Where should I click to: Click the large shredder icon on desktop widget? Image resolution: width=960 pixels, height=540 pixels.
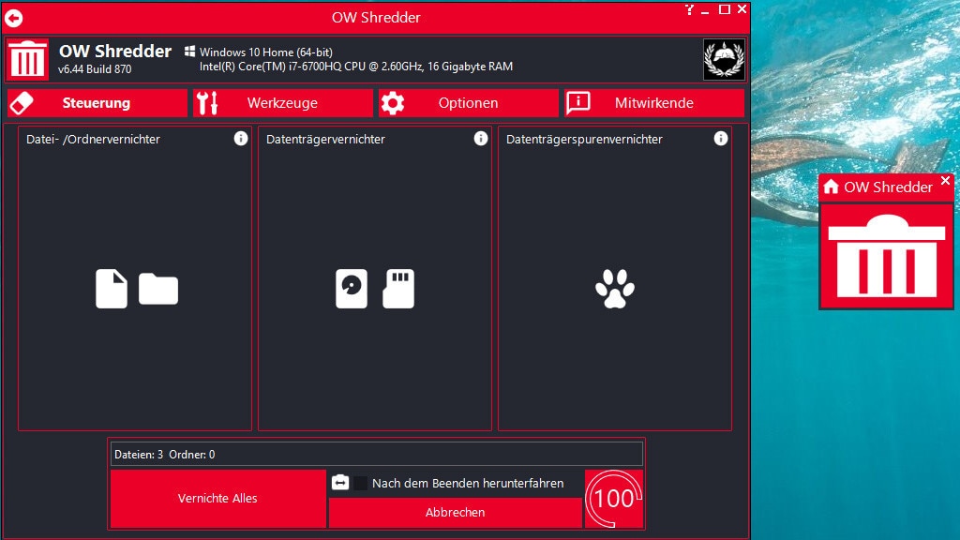tap(886, 255)
